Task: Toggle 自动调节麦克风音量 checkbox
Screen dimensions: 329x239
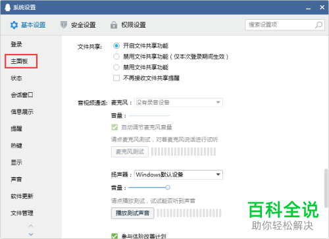Action: pos(114,127)
